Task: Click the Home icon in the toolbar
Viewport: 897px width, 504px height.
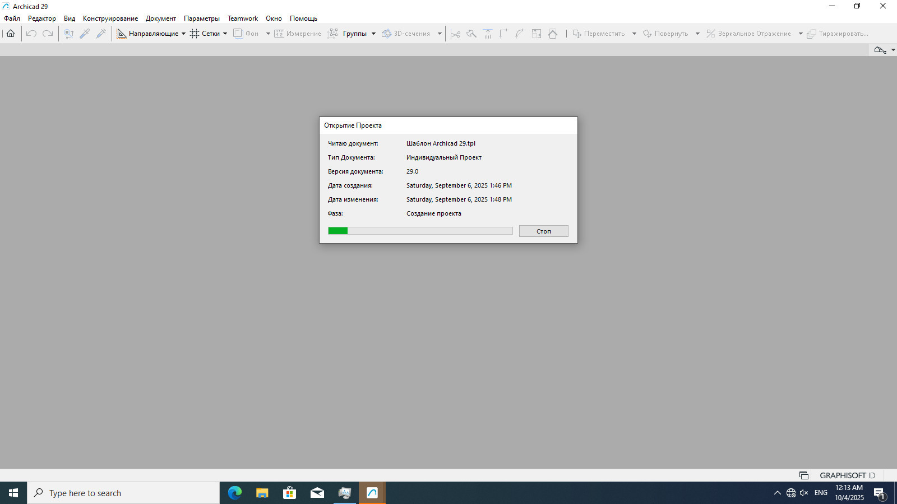Action: coord(11,34)
